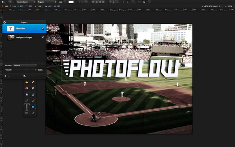
Task: Click the sRGB IEC61966-2.1 color profile label
Action: coord(212,6)
